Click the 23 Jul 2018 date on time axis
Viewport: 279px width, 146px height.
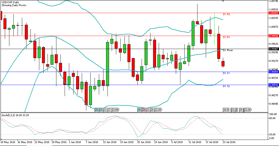pyautogui.click(x=229, y=142)
